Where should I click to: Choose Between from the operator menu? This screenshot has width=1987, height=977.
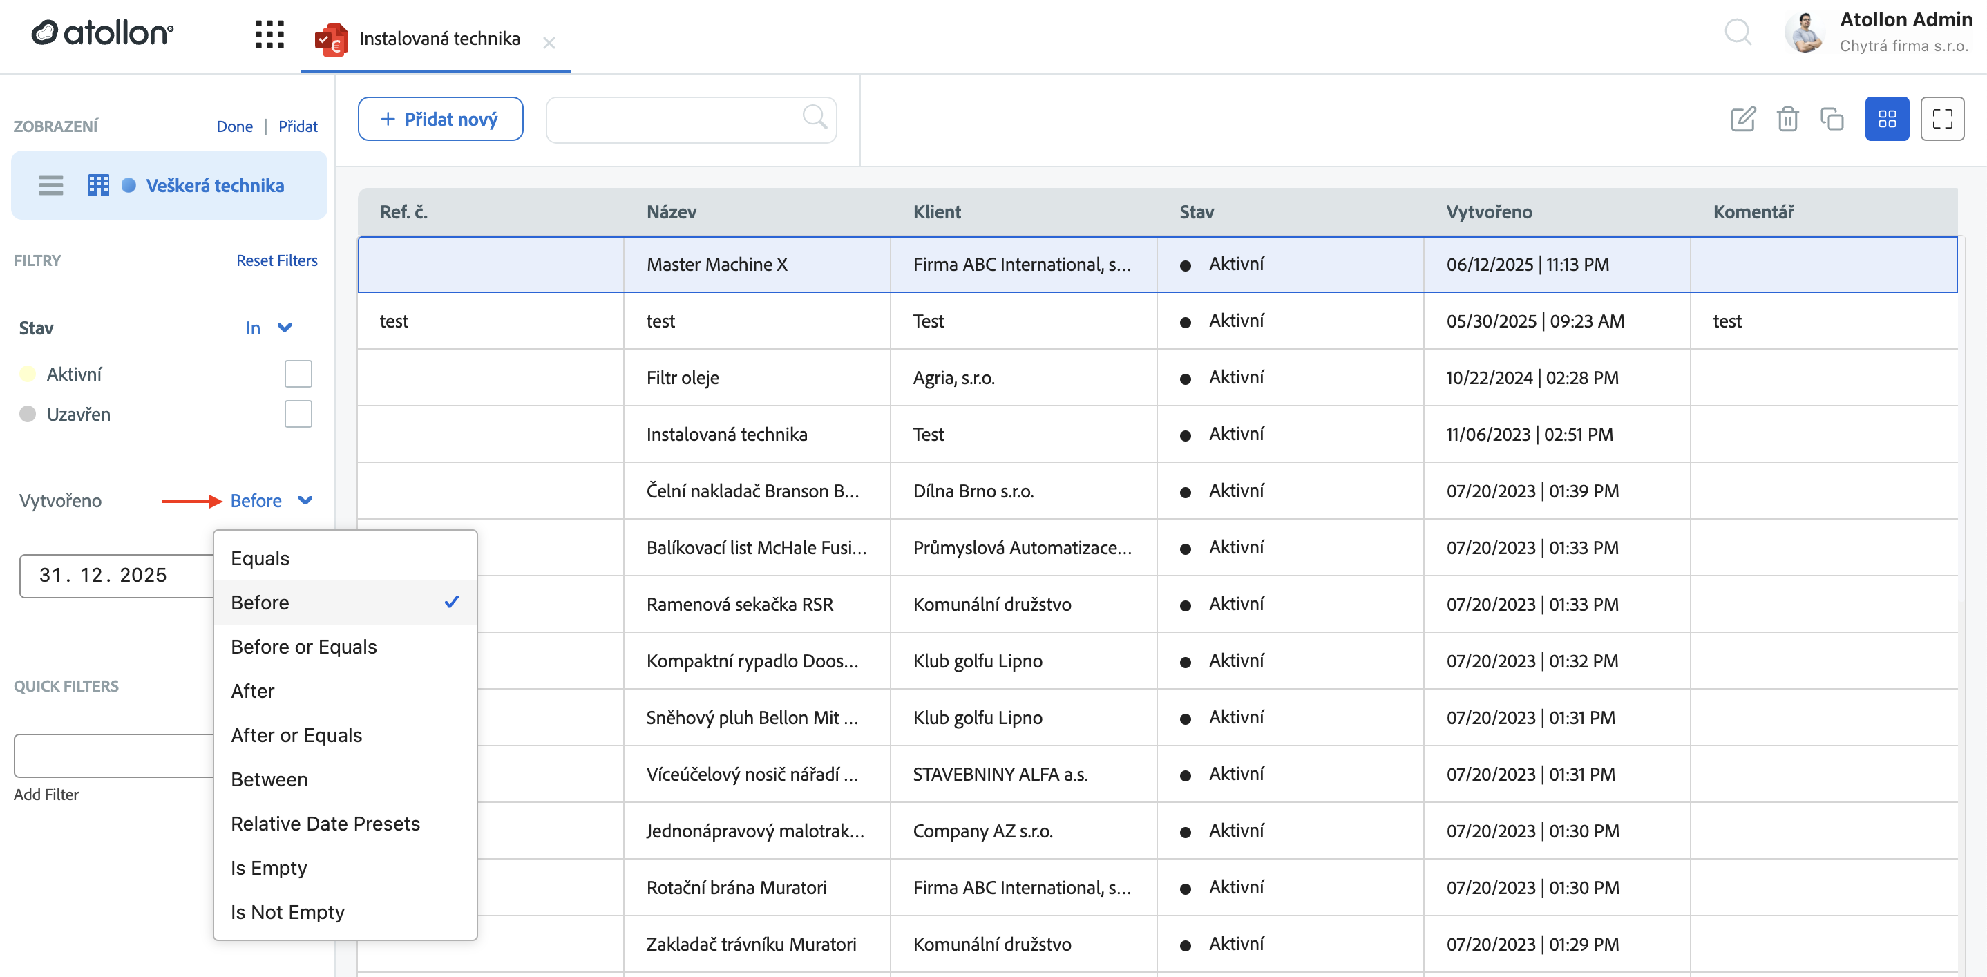click(269, 779)
